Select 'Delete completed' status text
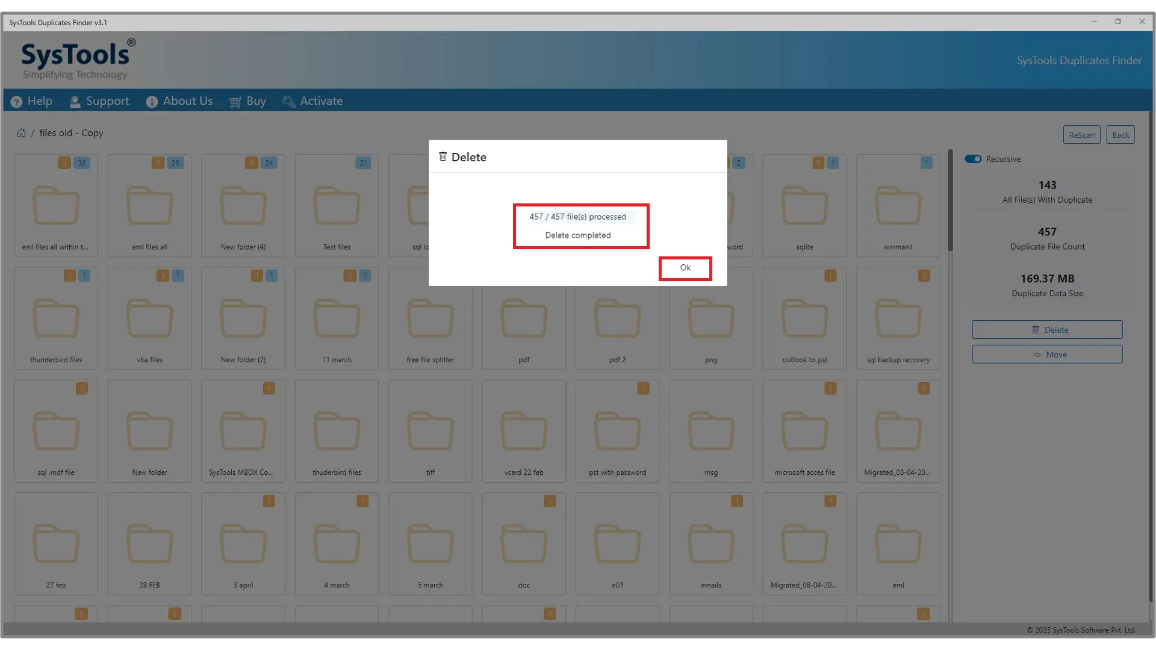This screenshot has height=650, width=1156. point(578,235)
